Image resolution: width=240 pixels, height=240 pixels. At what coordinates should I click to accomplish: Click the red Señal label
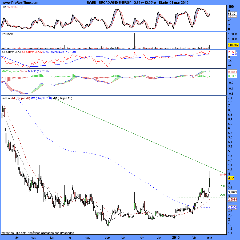(23, 71)
